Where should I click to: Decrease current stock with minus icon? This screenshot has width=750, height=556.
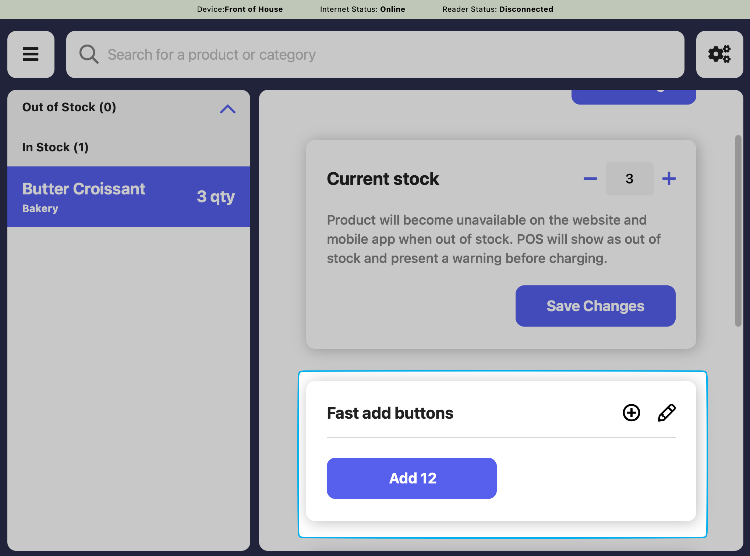[x=590, y=179]
